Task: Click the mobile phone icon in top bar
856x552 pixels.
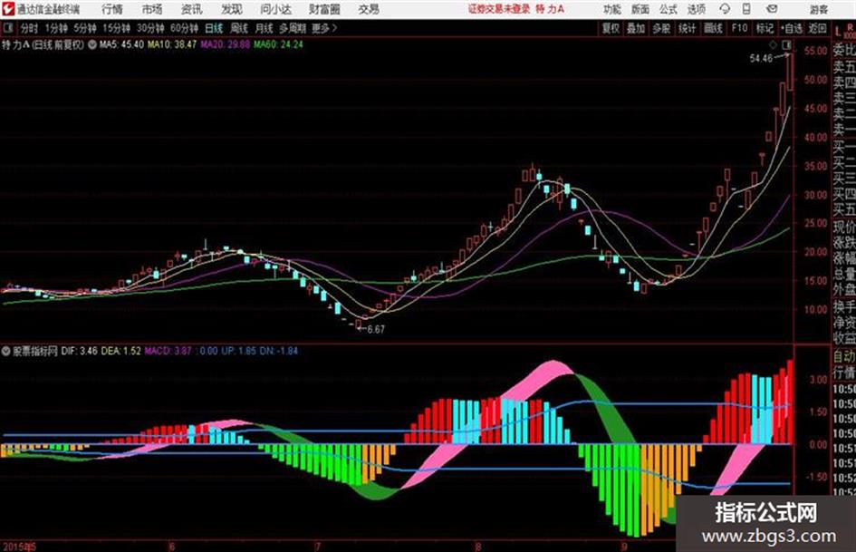Action: (x=746, y=9)
